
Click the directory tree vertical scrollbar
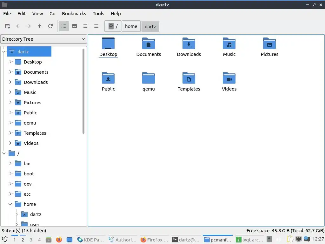click(83, 91)
